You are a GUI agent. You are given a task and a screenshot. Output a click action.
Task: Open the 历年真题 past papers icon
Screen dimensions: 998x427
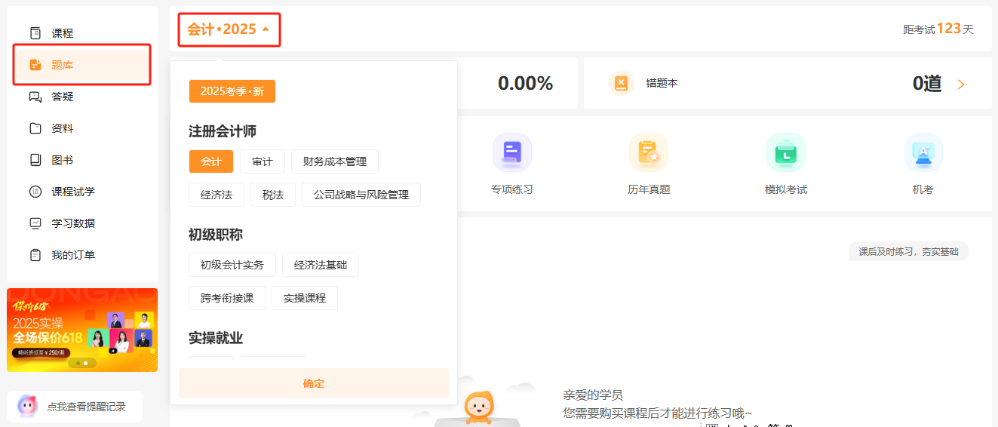pyautogui.click(x=648, y=152)
